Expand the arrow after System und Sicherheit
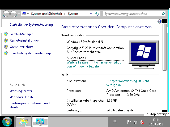 65,14
